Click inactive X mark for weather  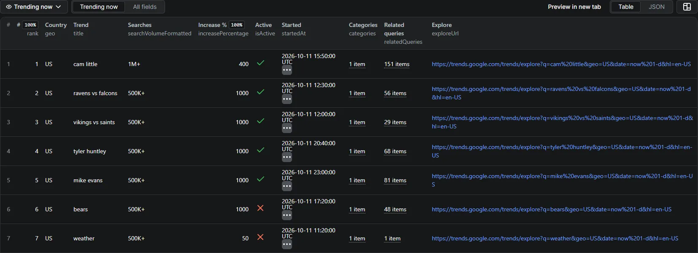260,237
